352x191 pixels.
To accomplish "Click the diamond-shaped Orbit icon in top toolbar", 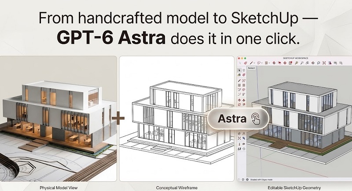I will click(313, 63).
